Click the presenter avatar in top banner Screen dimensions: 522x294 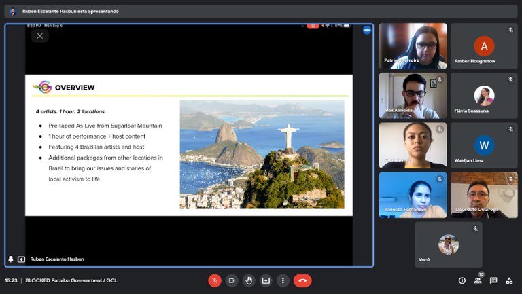coord(12,12)
